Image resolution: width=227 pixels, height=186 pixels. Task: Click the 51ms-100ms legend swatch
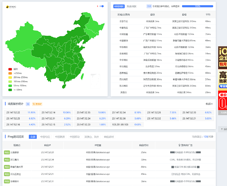tap(10, 86)
